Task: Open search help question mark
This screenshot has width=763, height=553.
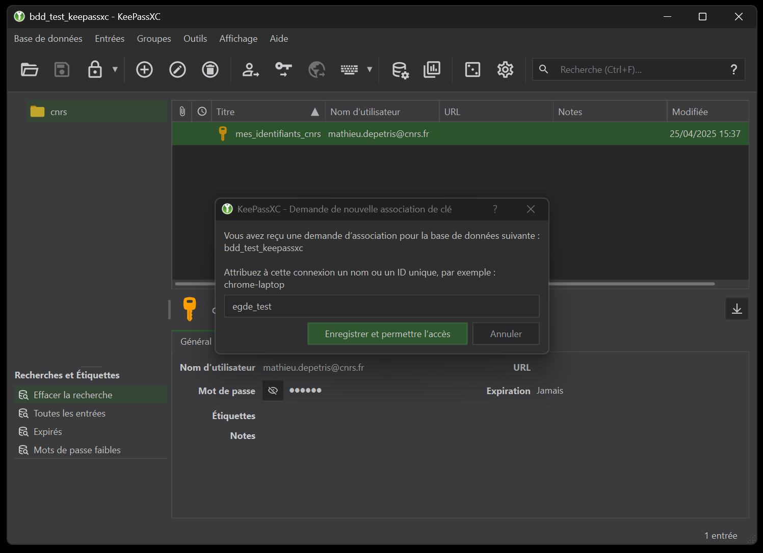Action: [734, 69]
